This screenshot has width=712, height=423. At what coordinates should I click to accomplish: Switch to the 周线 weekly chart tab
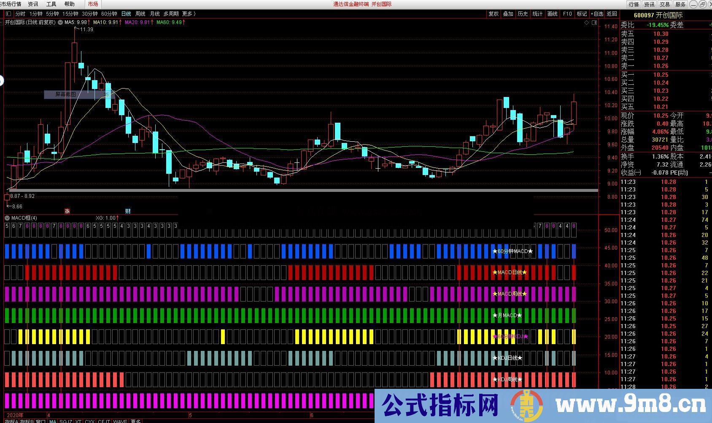tap(140, 13)
